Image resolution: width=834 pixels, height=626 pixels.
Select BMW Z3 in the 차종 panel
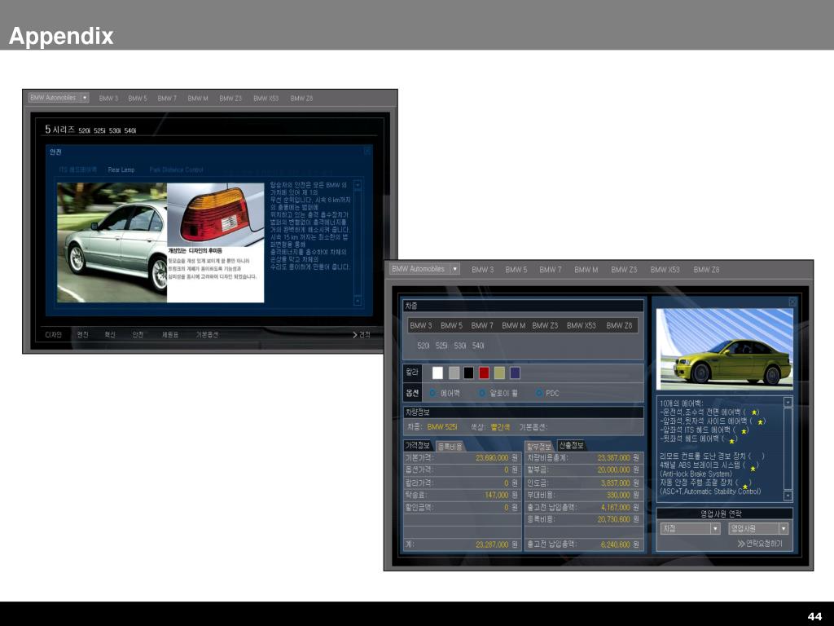[x=545, y=325]
